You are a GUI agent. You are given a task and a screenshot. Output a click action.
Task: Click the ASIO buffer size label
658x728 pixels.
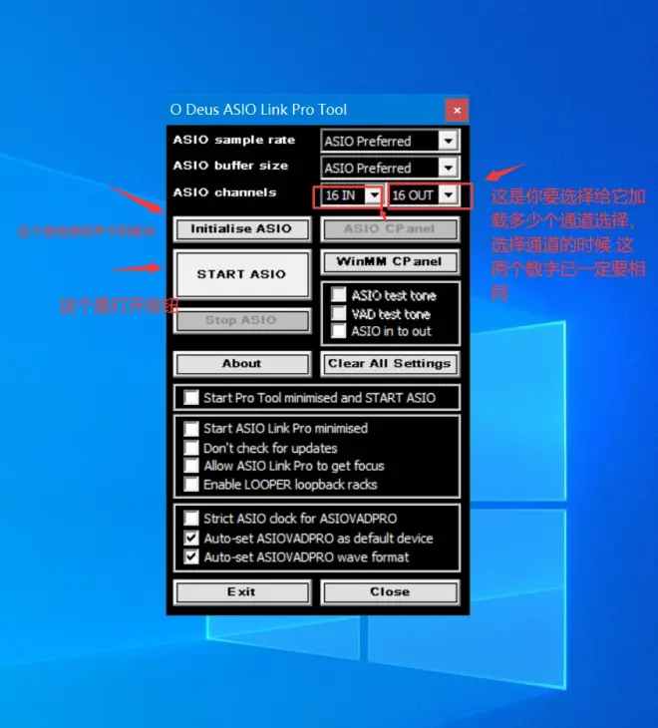pos(230,166)
